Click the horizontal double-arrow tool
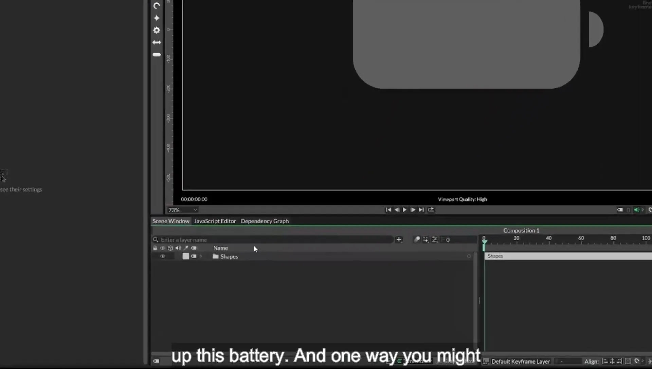652x369 pixels. (157, 42)
